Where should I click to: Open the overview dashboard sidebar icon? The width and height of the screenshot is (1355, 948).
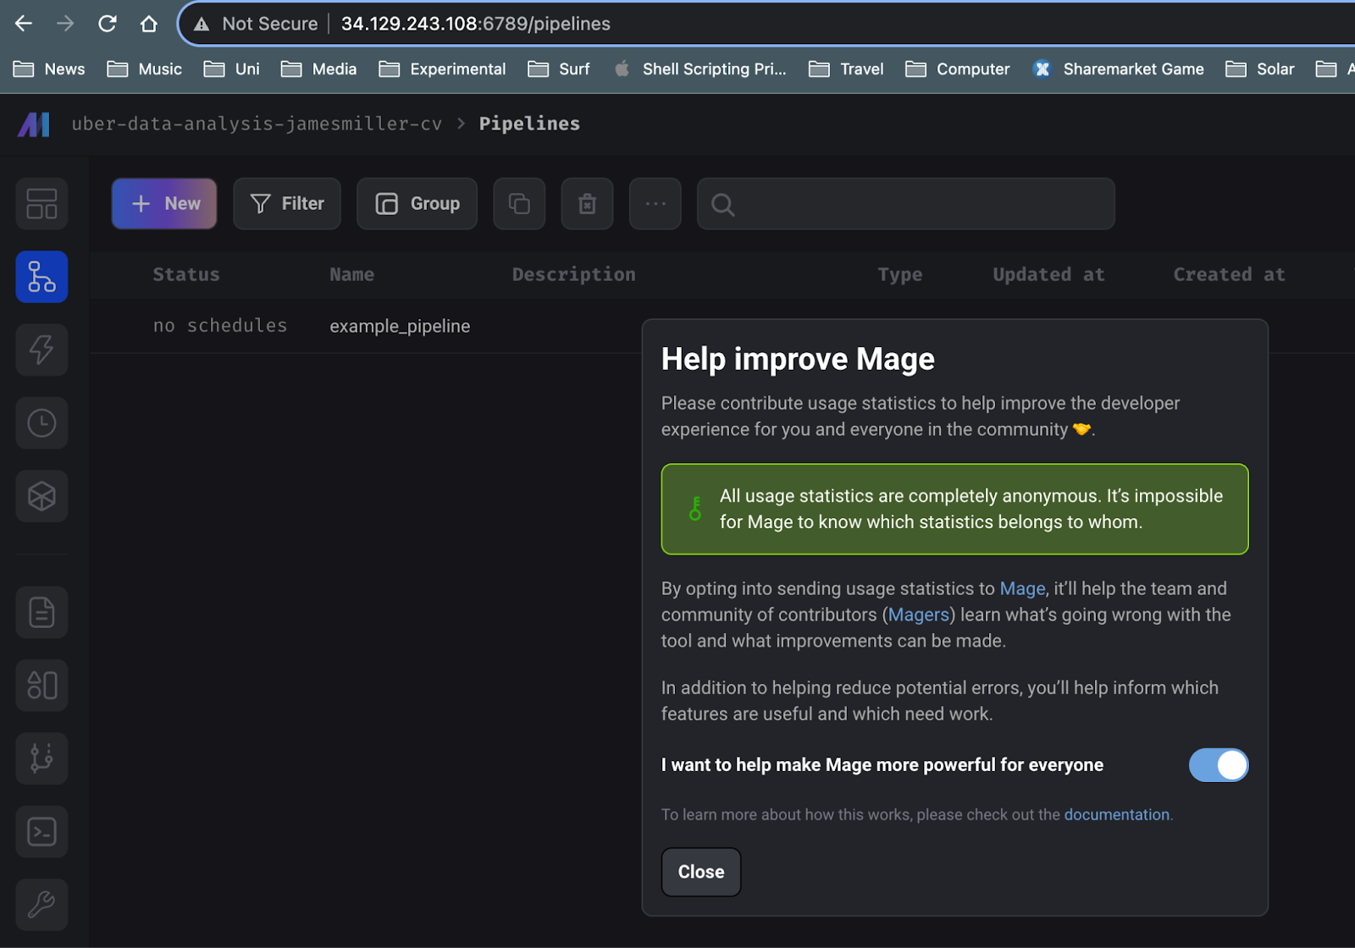[41, 204]
